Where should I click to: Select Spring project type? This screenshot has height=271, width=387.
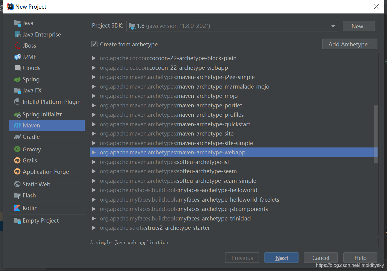point(47,79)
